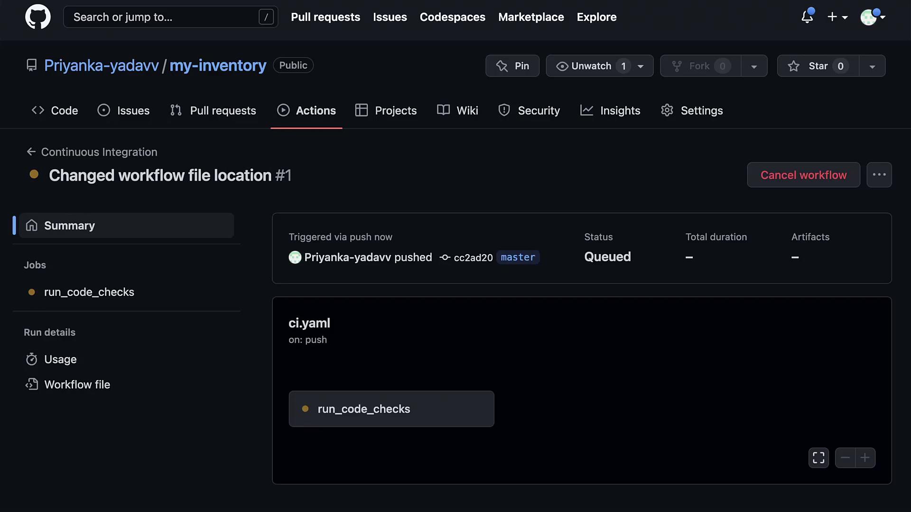Click the fullscreen workflow graph icon
Screen dimensions: 911x512
[x=818, y=457]
